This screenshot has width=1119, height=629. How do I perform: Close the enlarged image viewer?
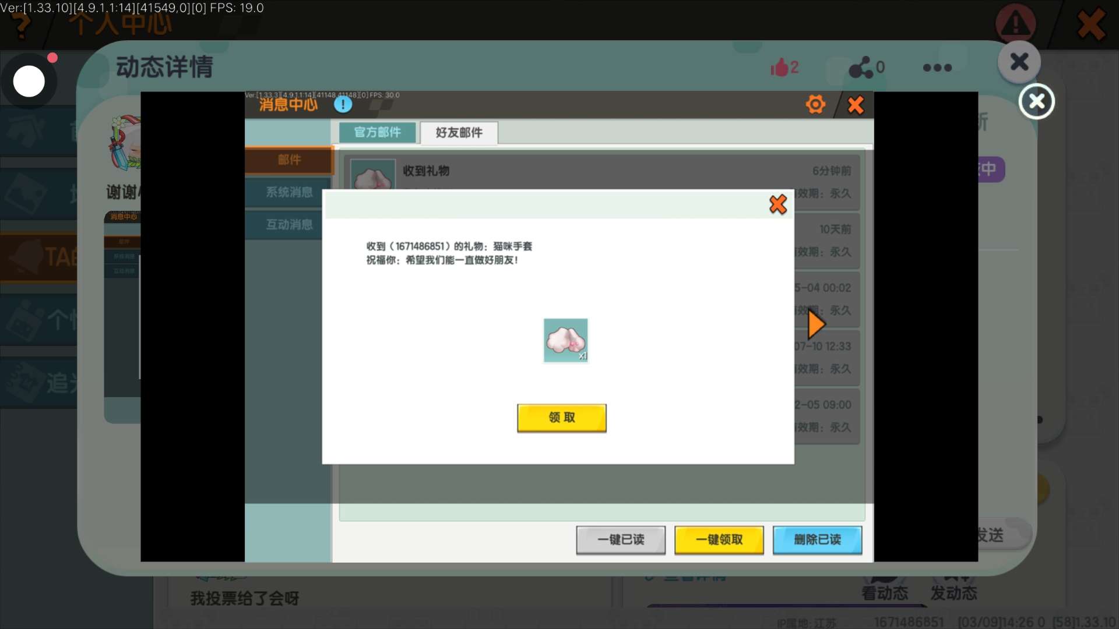pos(1036,101)
